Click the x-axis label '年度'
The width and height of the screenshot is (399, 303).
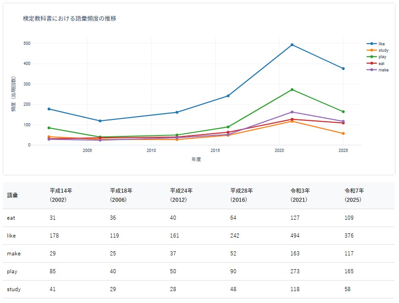(196, 159)
